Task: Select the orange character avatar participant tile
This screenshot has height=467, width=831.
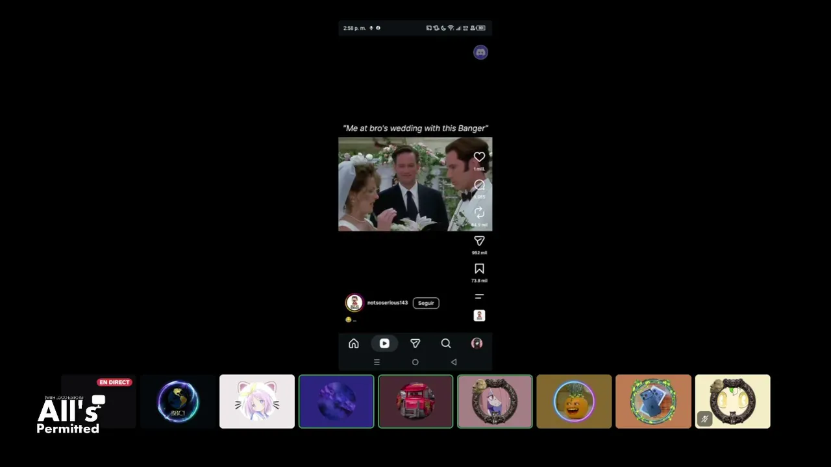Action: [574, 401]
